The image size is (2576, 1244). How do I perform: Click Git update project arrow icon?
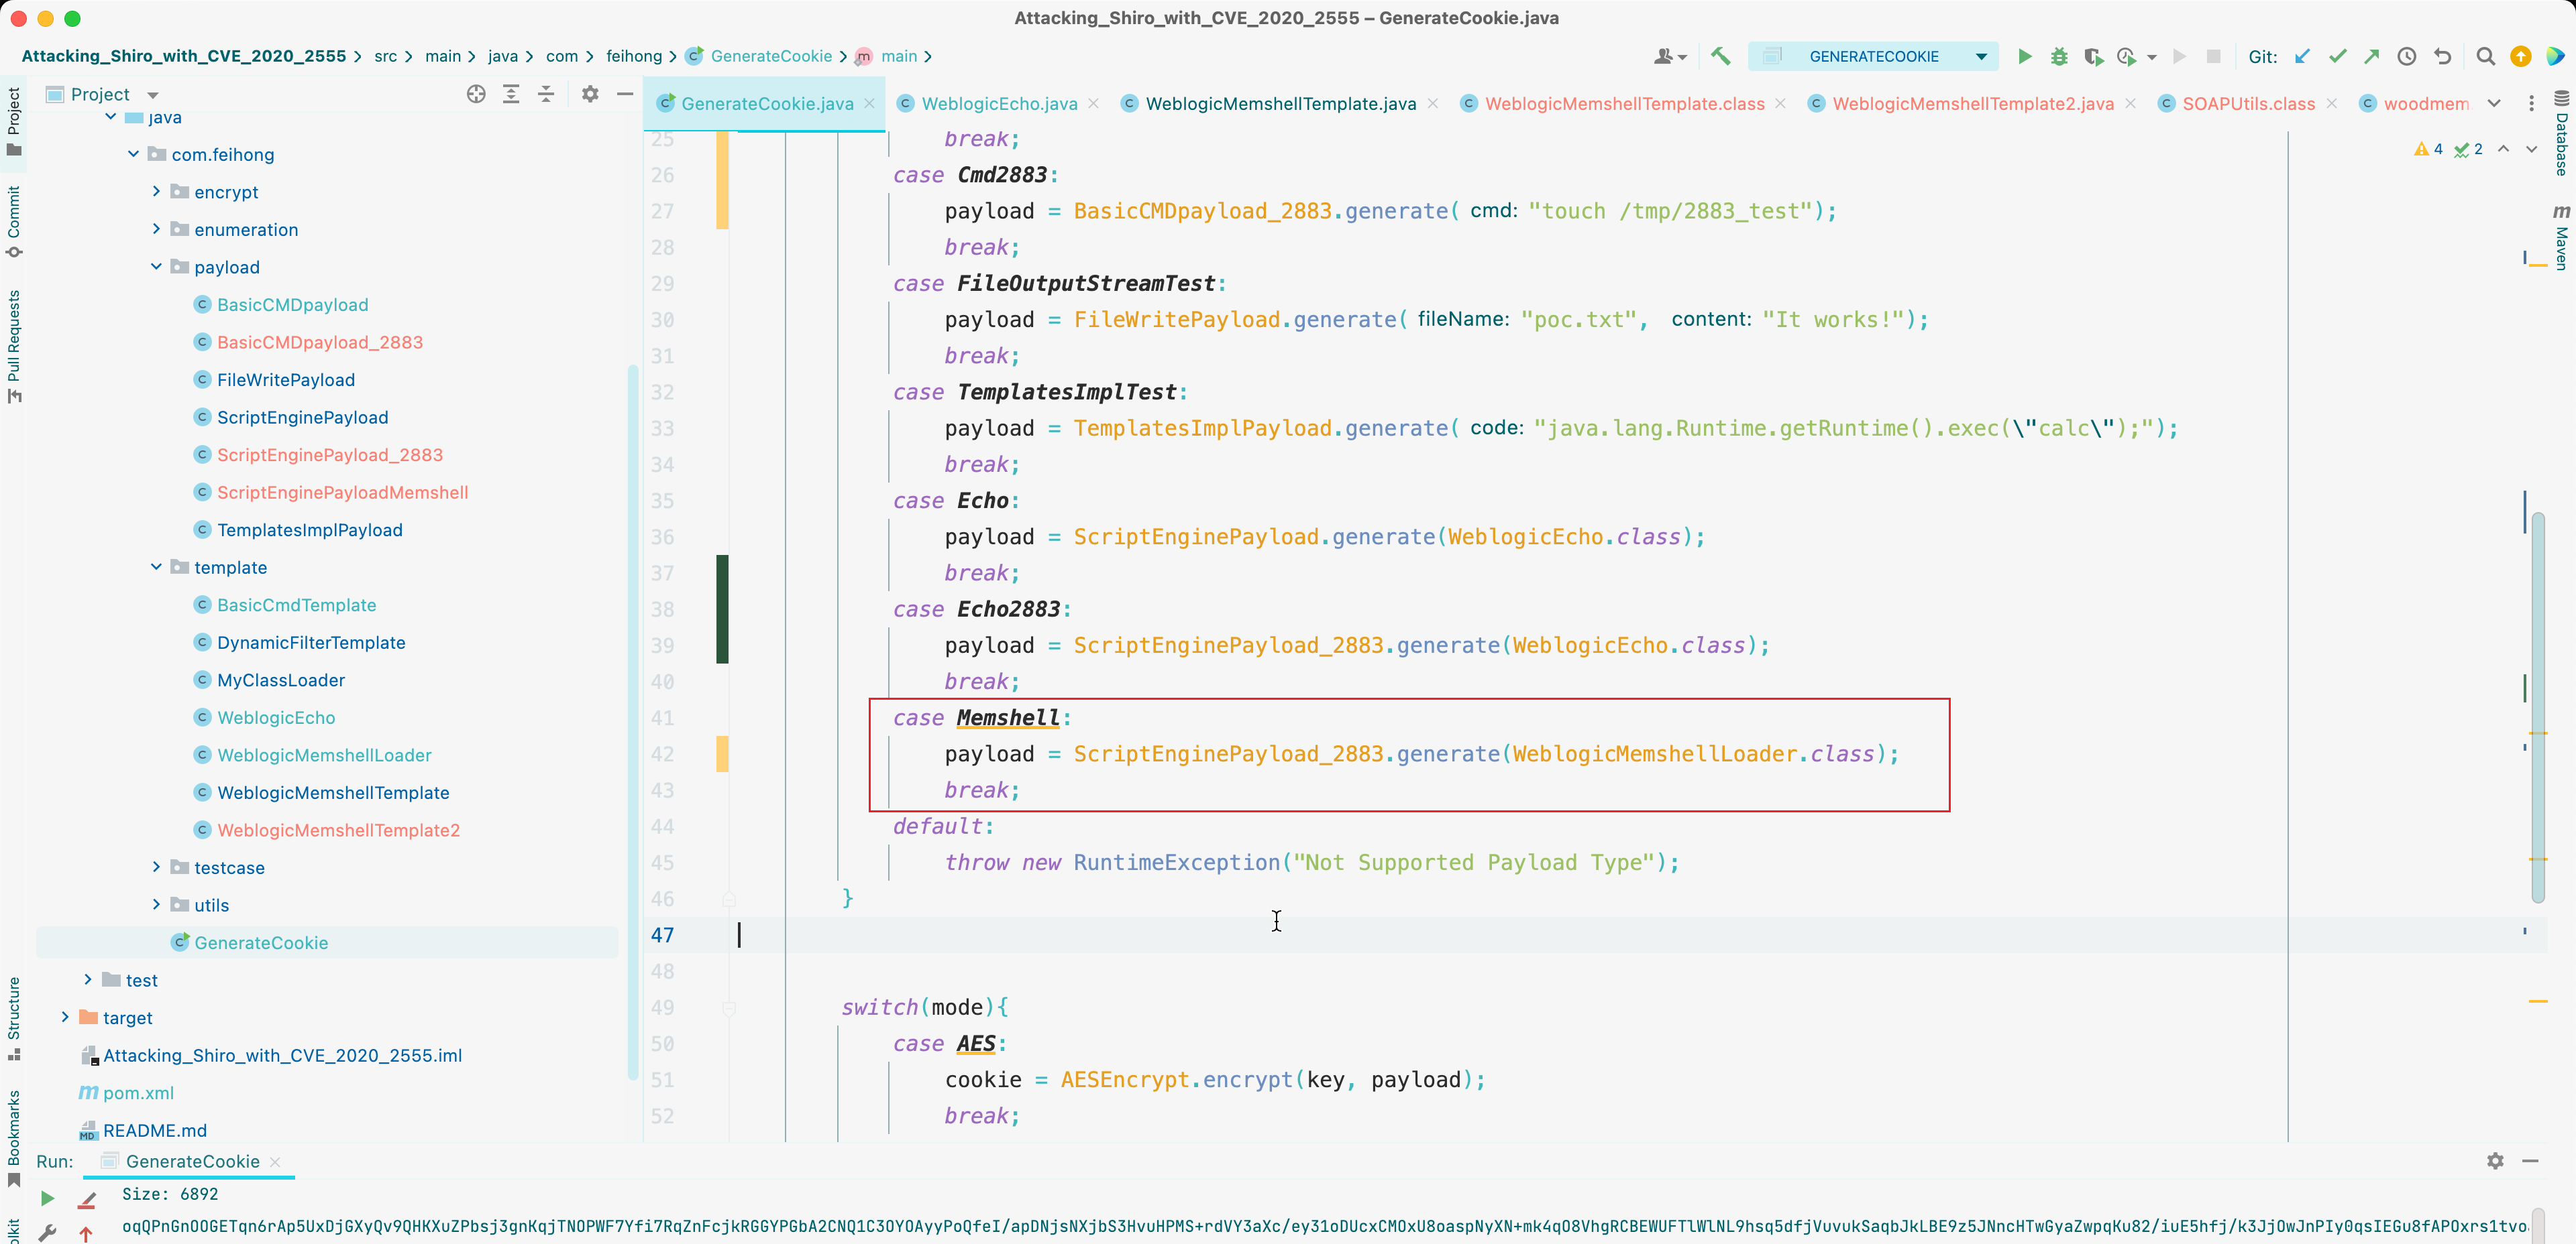(x=2302, y=56)
